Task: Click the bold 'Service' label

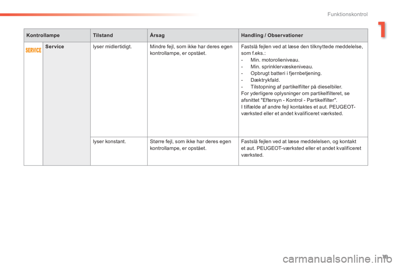Action: click(55, 47)
